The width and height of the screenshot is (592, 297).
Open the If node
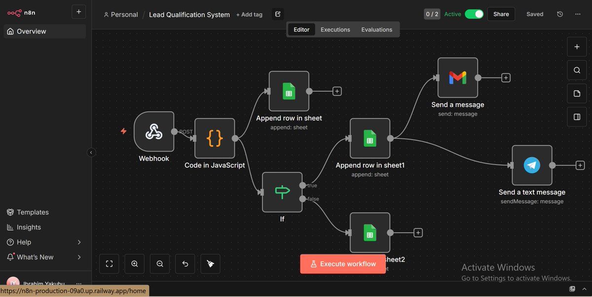(x=282, y=192)
